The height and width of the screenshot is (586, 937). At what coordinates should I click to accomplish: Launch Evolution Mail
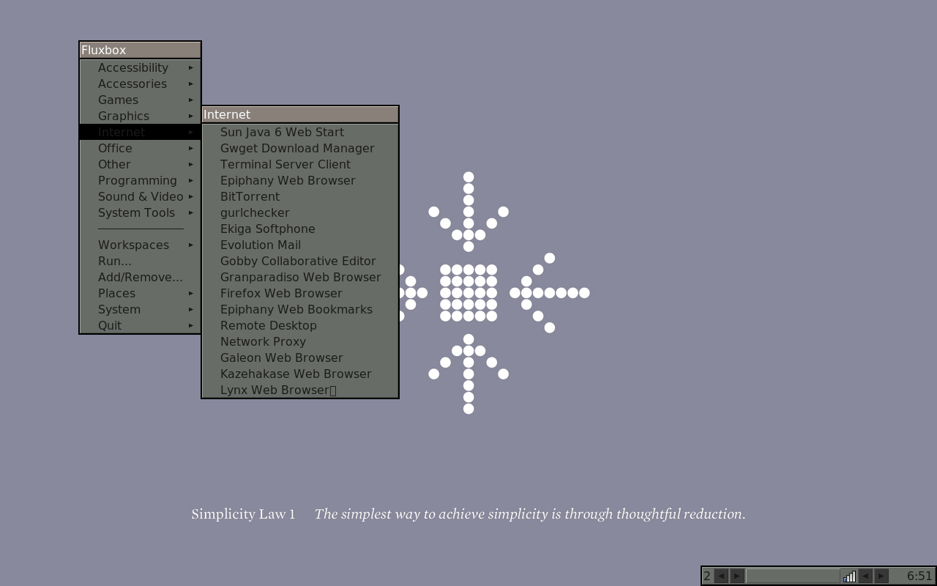click(300, 245)
